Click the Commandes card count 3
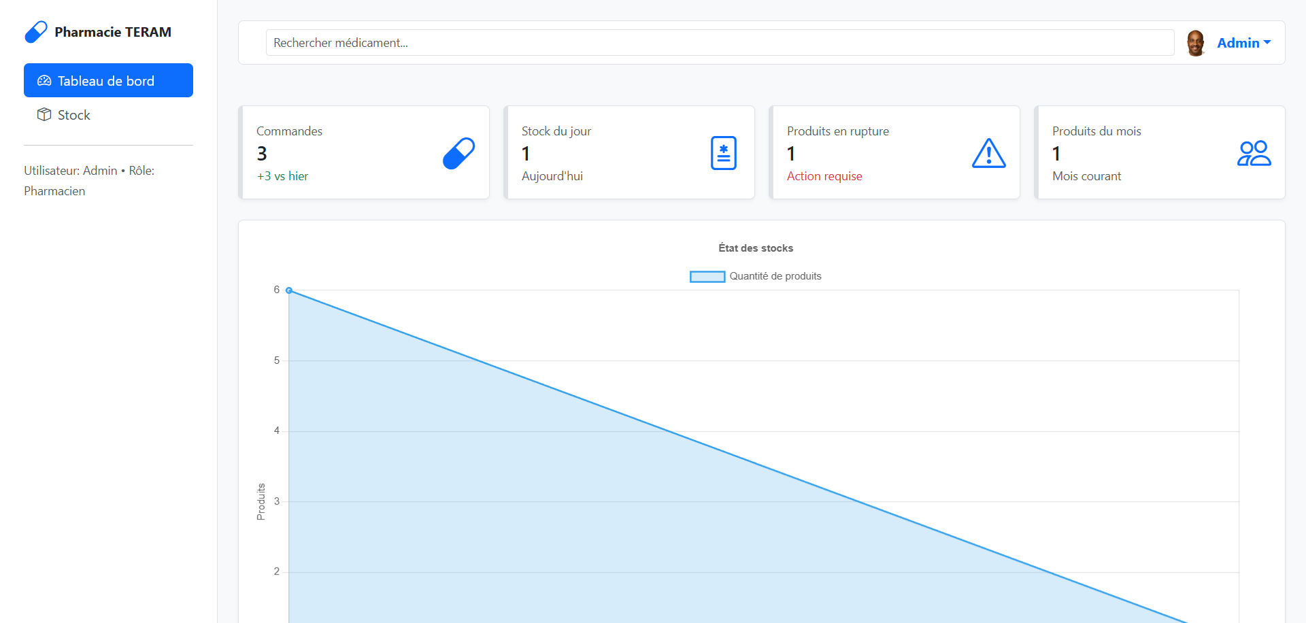Screen dimensions: 1306x623 (262, 154)
